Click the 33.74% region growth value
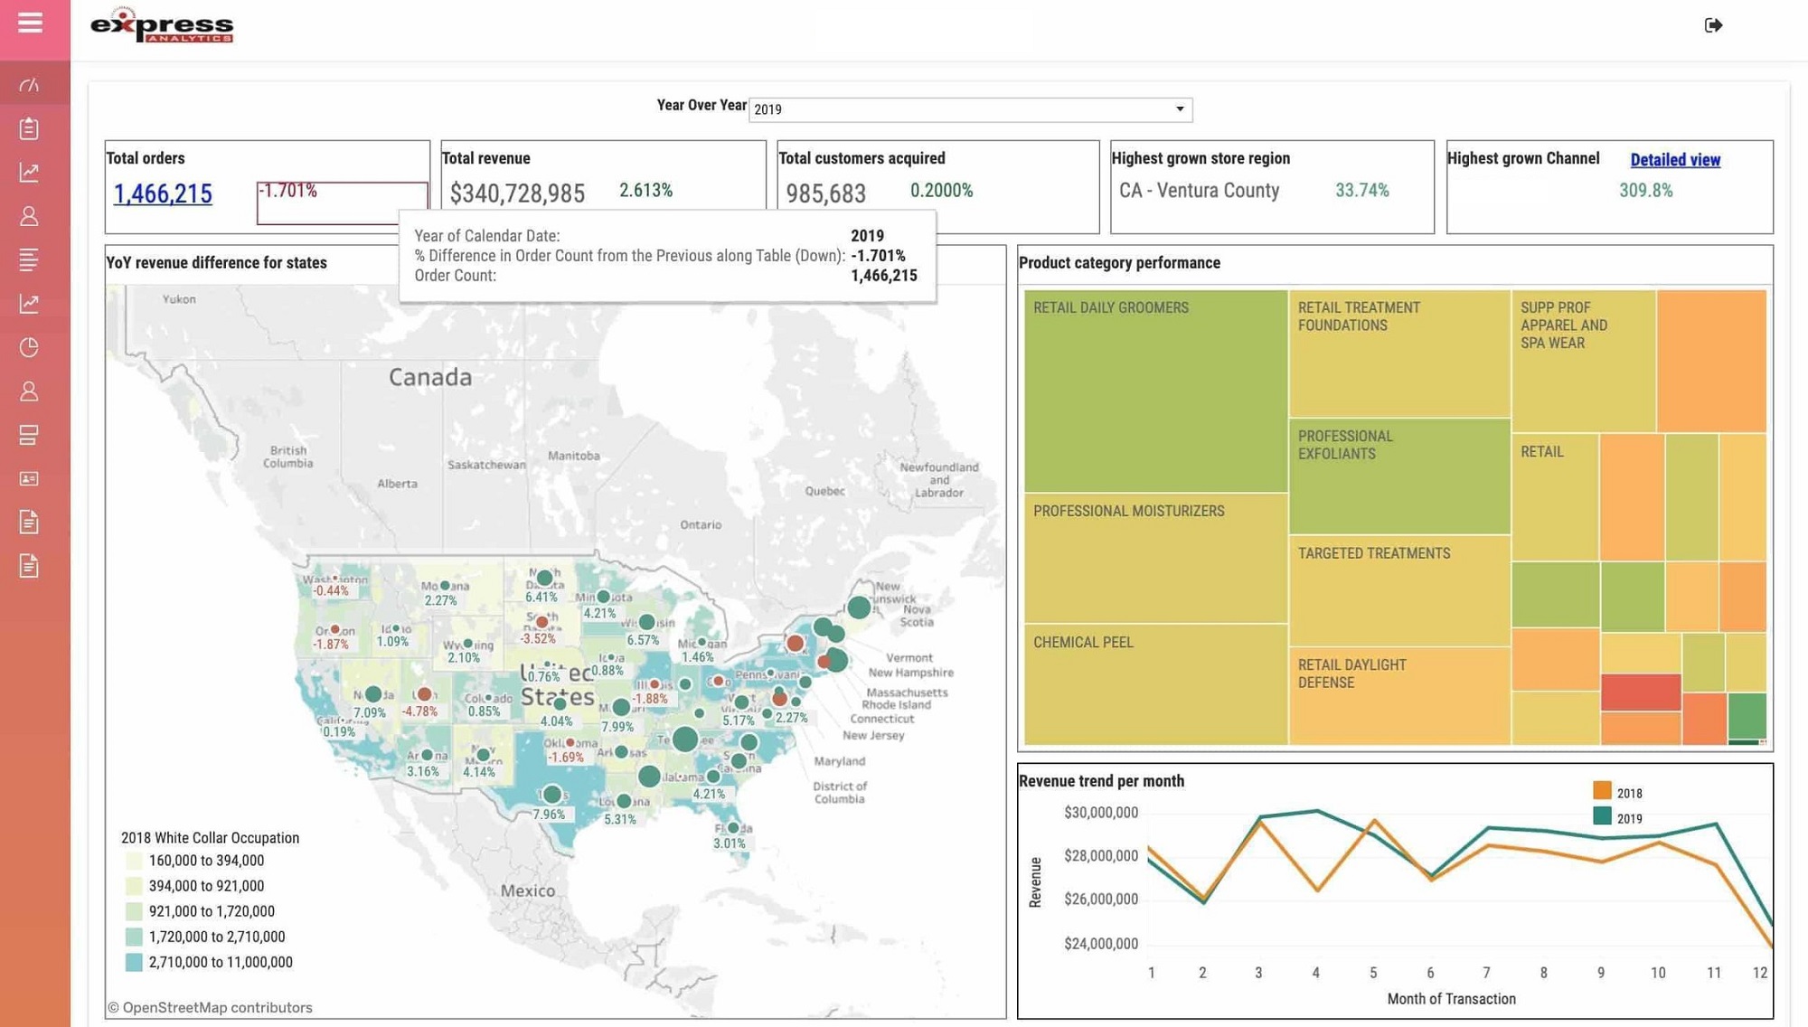The image size is (1808, 1027). point(1361,191)
